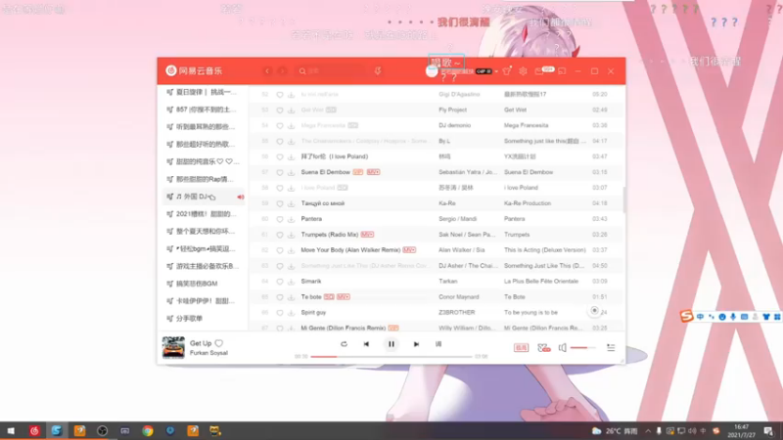The width and height of the screenshot is (783, 440).
Task: Open MV badge for Suena El Dembow
Action: (x=373, y=172)
